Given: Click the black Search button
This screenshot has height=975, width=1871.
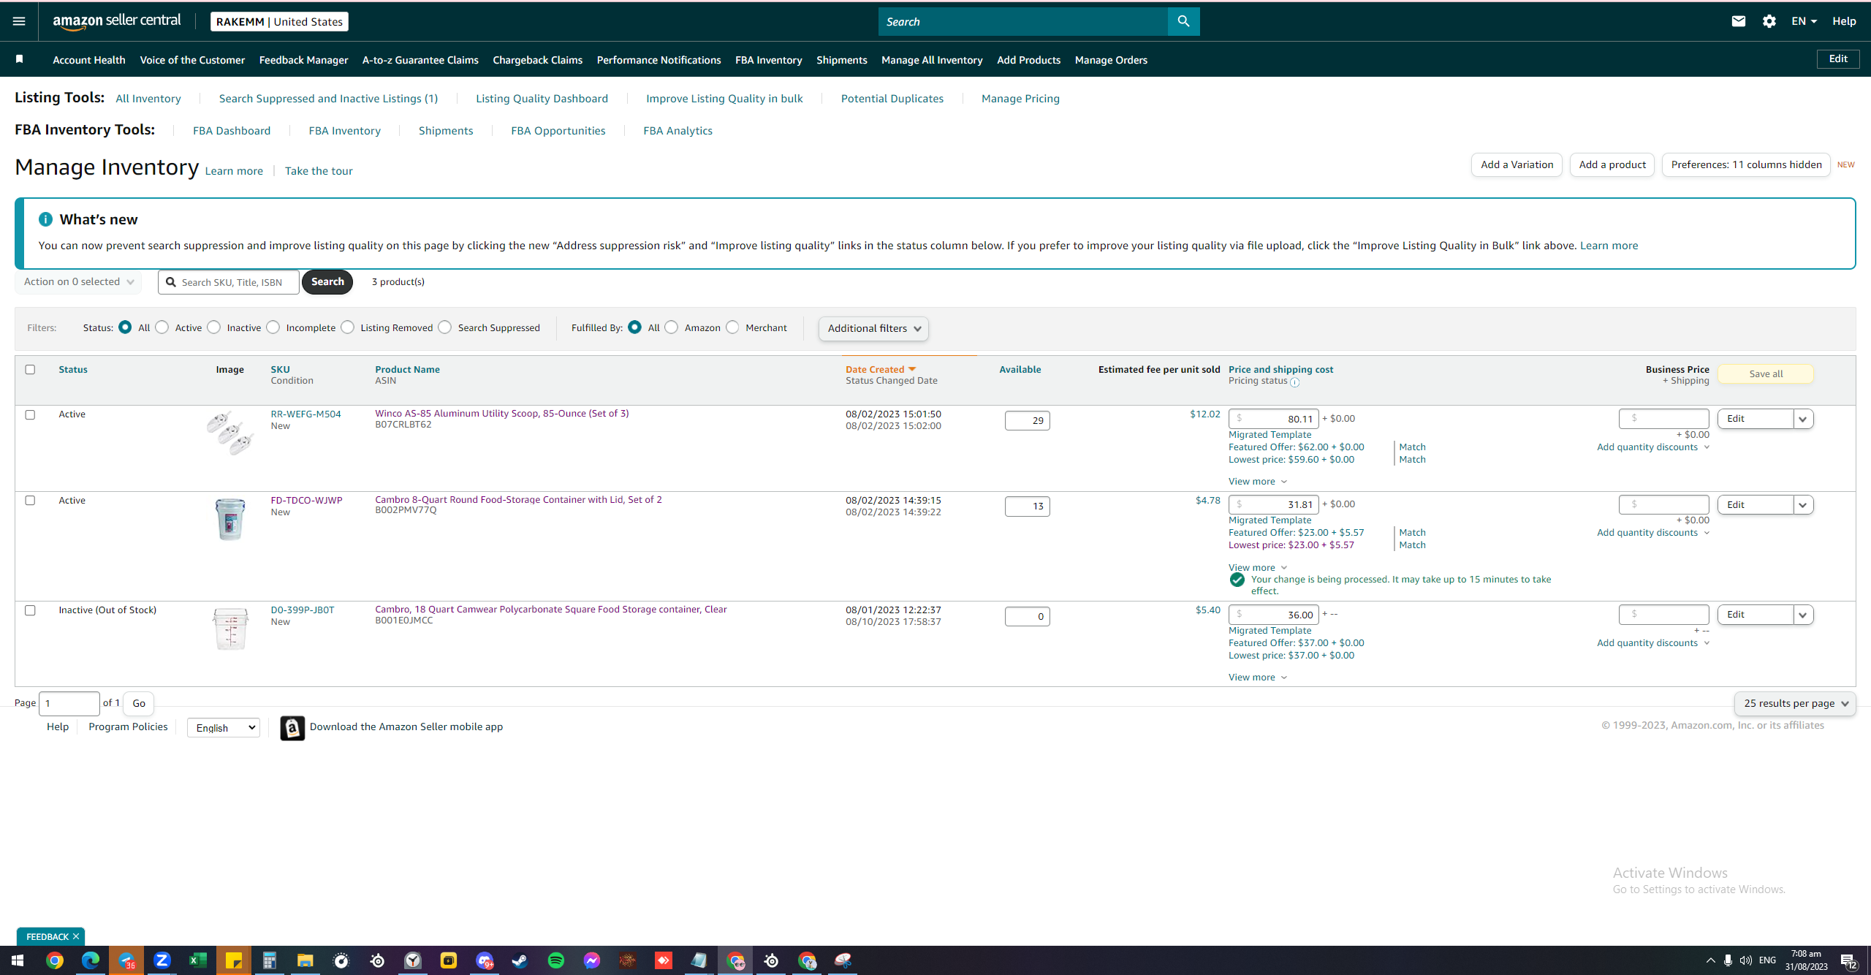Looking at the screenshot, I should point(327,282).
